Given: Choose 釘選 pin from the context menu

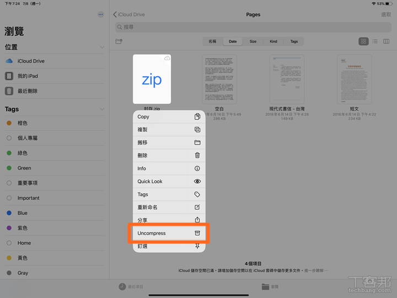Looking at the screenshot, I should pos(169,246).
